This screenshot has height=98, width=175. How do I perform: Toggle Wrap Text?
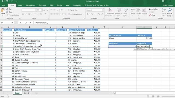73,10
